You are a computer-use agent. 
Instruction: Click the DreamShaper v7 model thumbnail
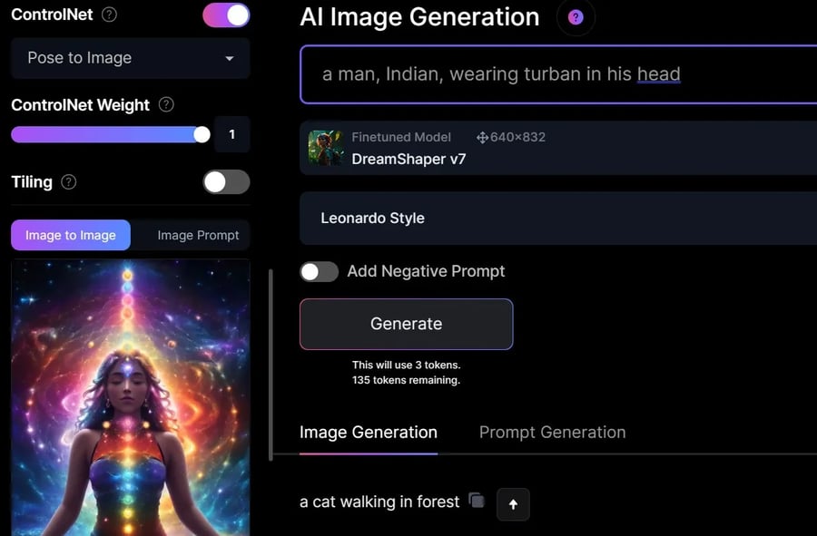pyautogui.click(x=325, y=148)
